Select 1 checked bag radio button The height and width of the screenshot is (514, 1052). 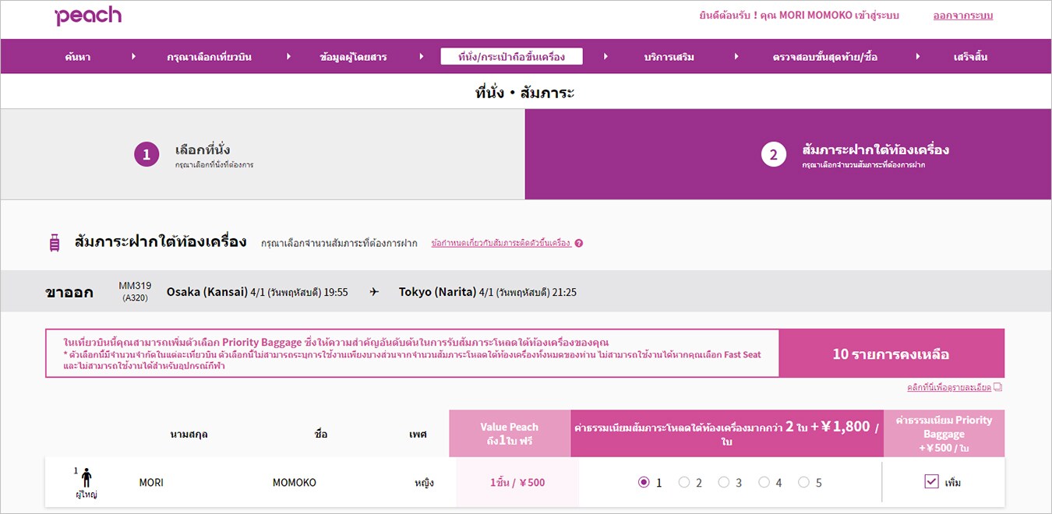644,482
